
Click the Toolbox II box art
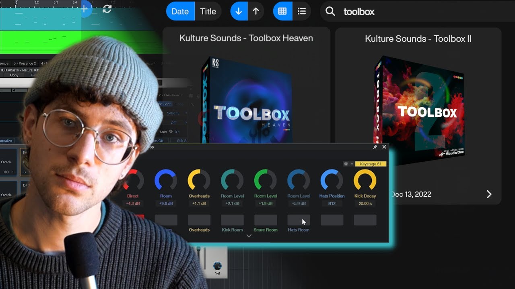click(x=418, y=110)
